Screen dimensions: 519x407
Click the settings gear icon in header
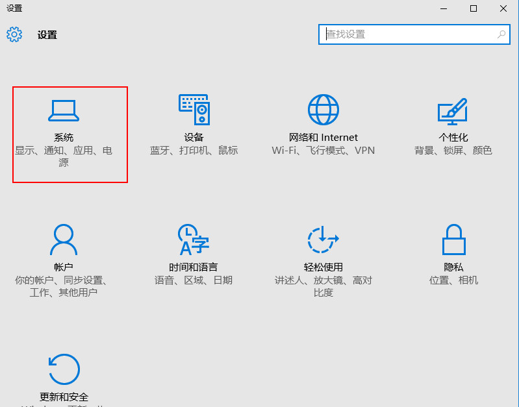(x=14, y=34)
